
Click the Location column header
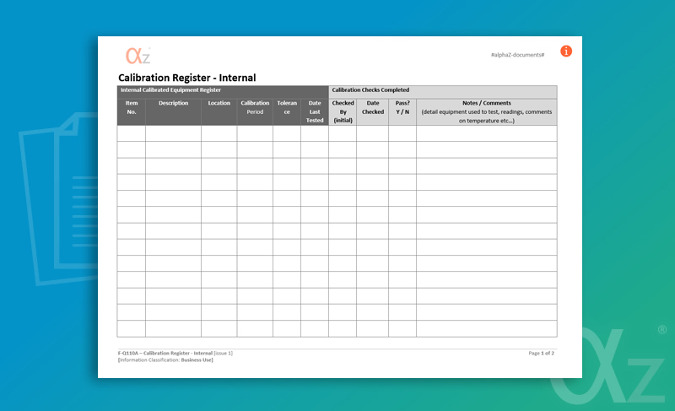(219, 104)
